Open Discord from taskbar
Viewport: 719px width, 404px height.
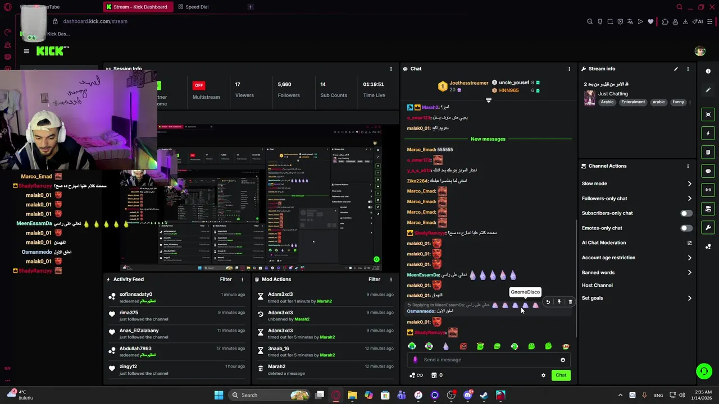(468, 396)
